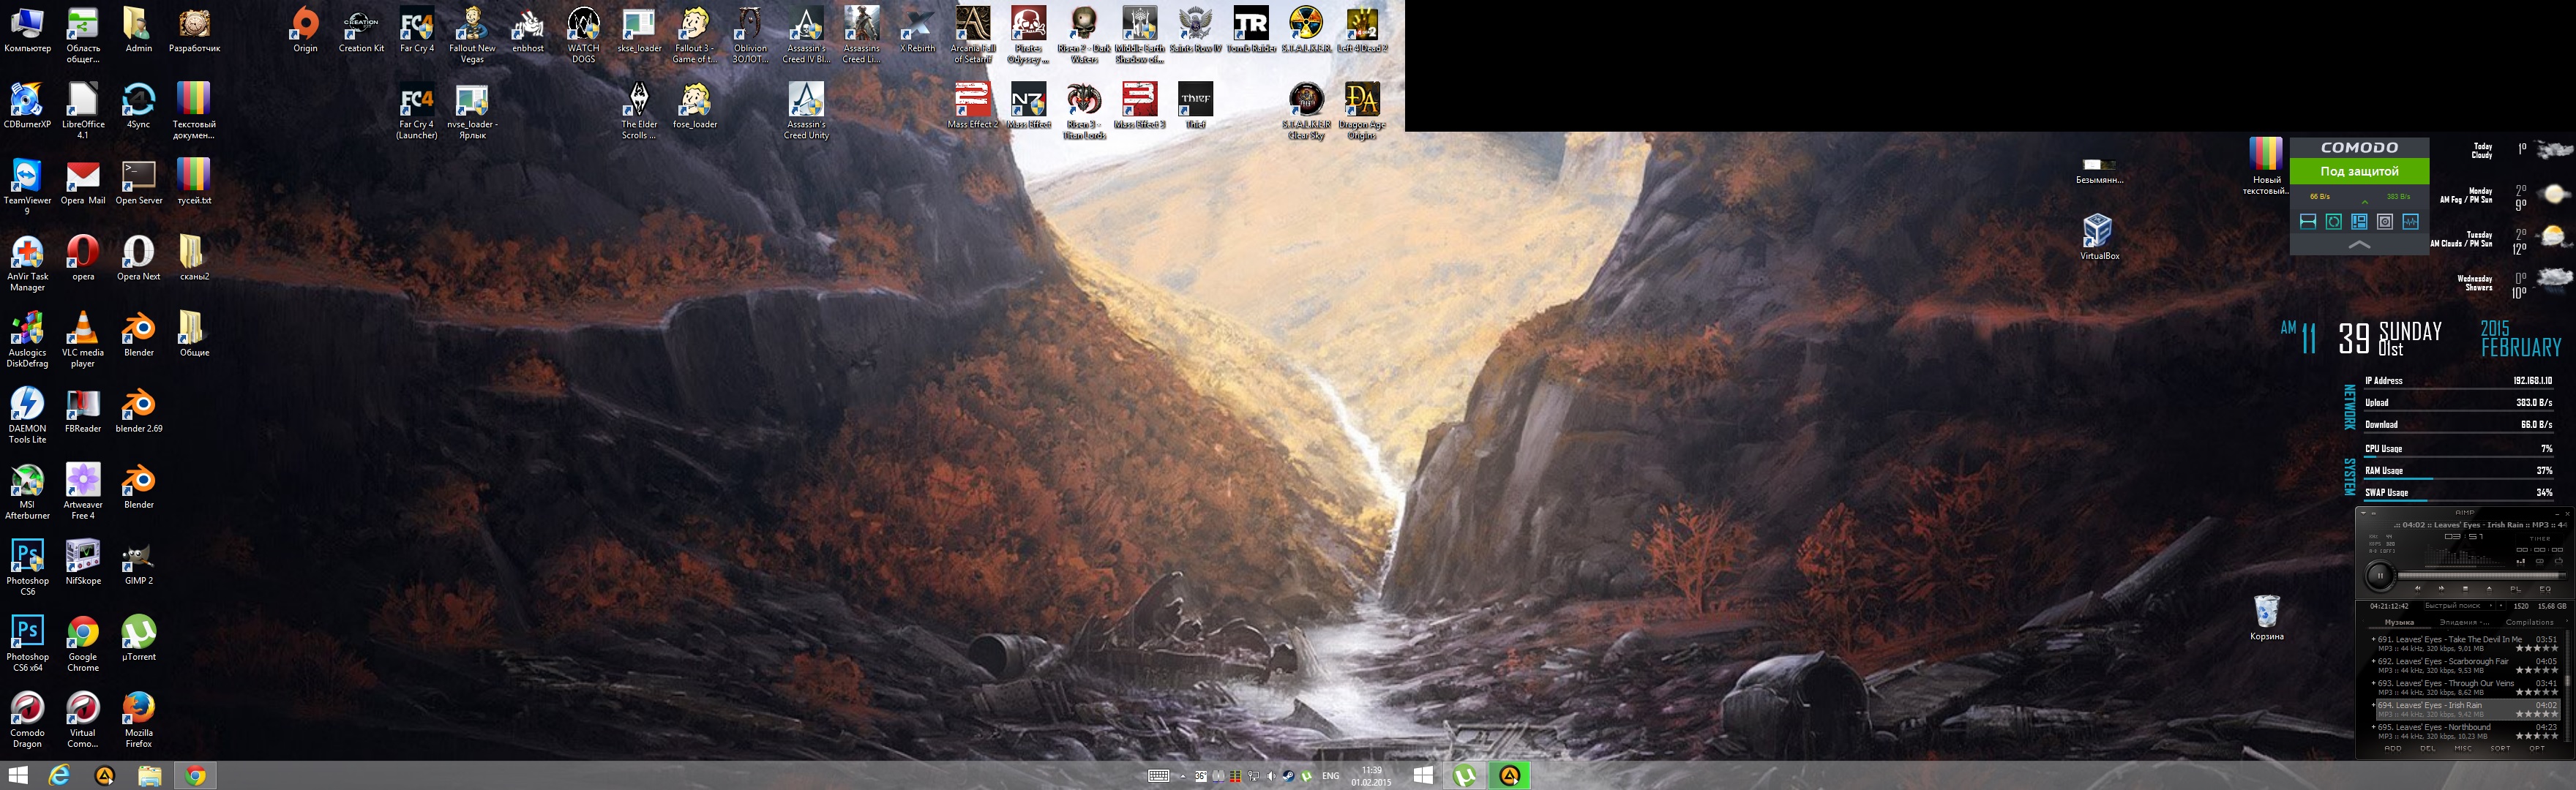Click the SORT button in AIMP playlist
This screenshot has width=2576, height=790.
(2500, 748)
